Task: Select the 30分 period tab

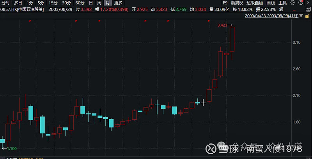Action: (x=66, y=3)
